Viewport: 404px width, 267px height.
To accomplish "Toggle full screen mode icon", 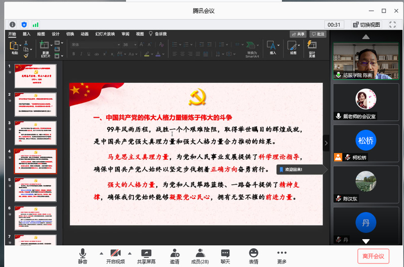I will (392, 24).
